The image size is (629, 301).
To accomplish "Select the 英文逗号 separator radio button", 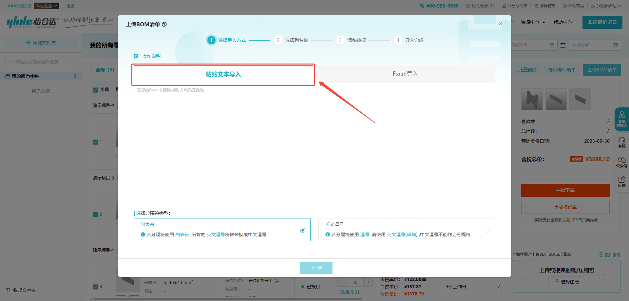I will (487, 230).
